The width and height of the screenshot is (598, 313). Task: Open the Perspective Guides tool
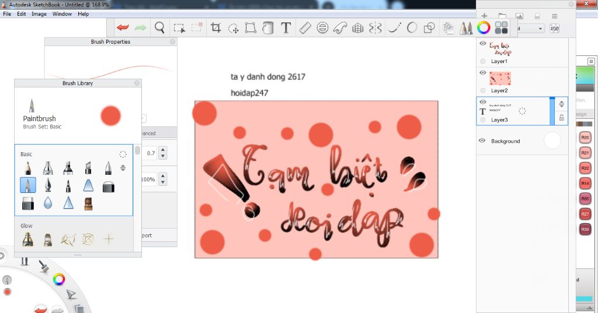click(x=357, y=28)
